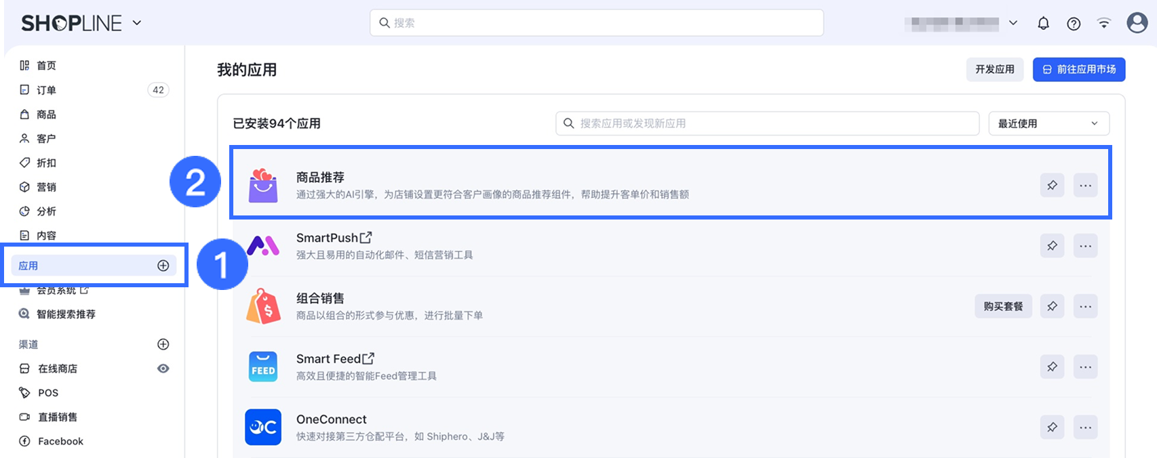Go to 客户 customers section
1157x458 pixels.
[46, 139]
